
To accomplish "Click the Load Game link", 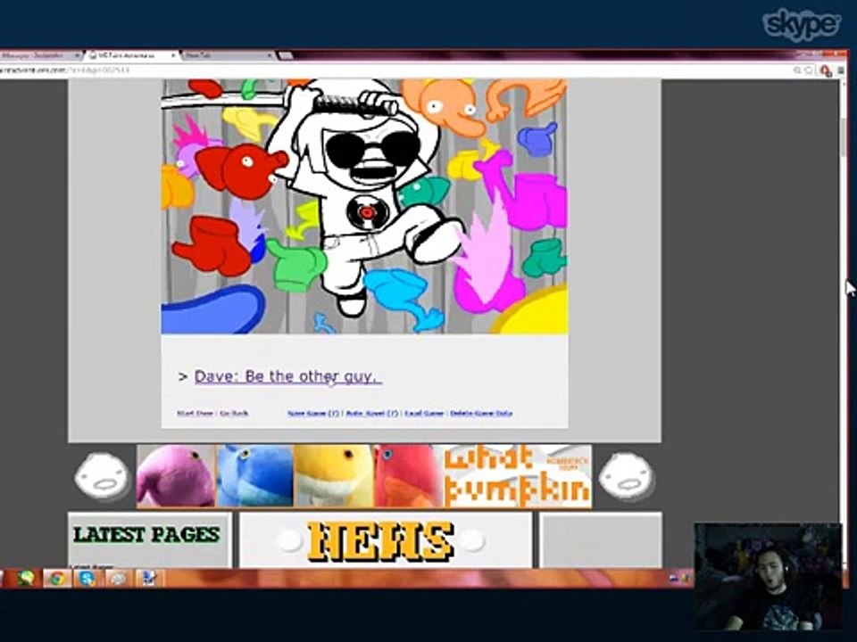I will pos(424,413).
